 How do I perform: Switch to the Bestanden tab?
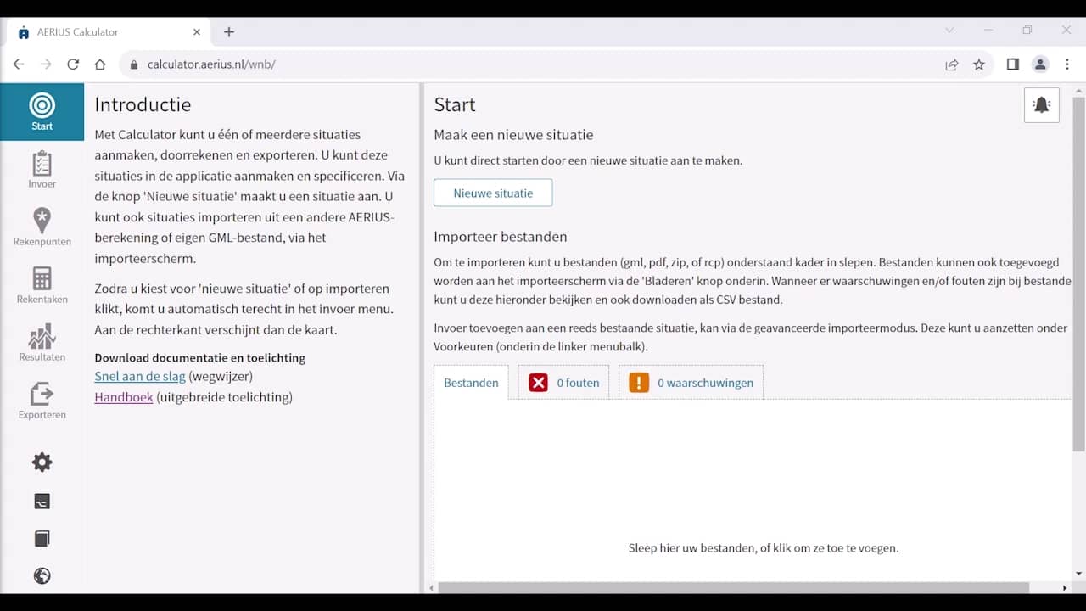[471, 383]
